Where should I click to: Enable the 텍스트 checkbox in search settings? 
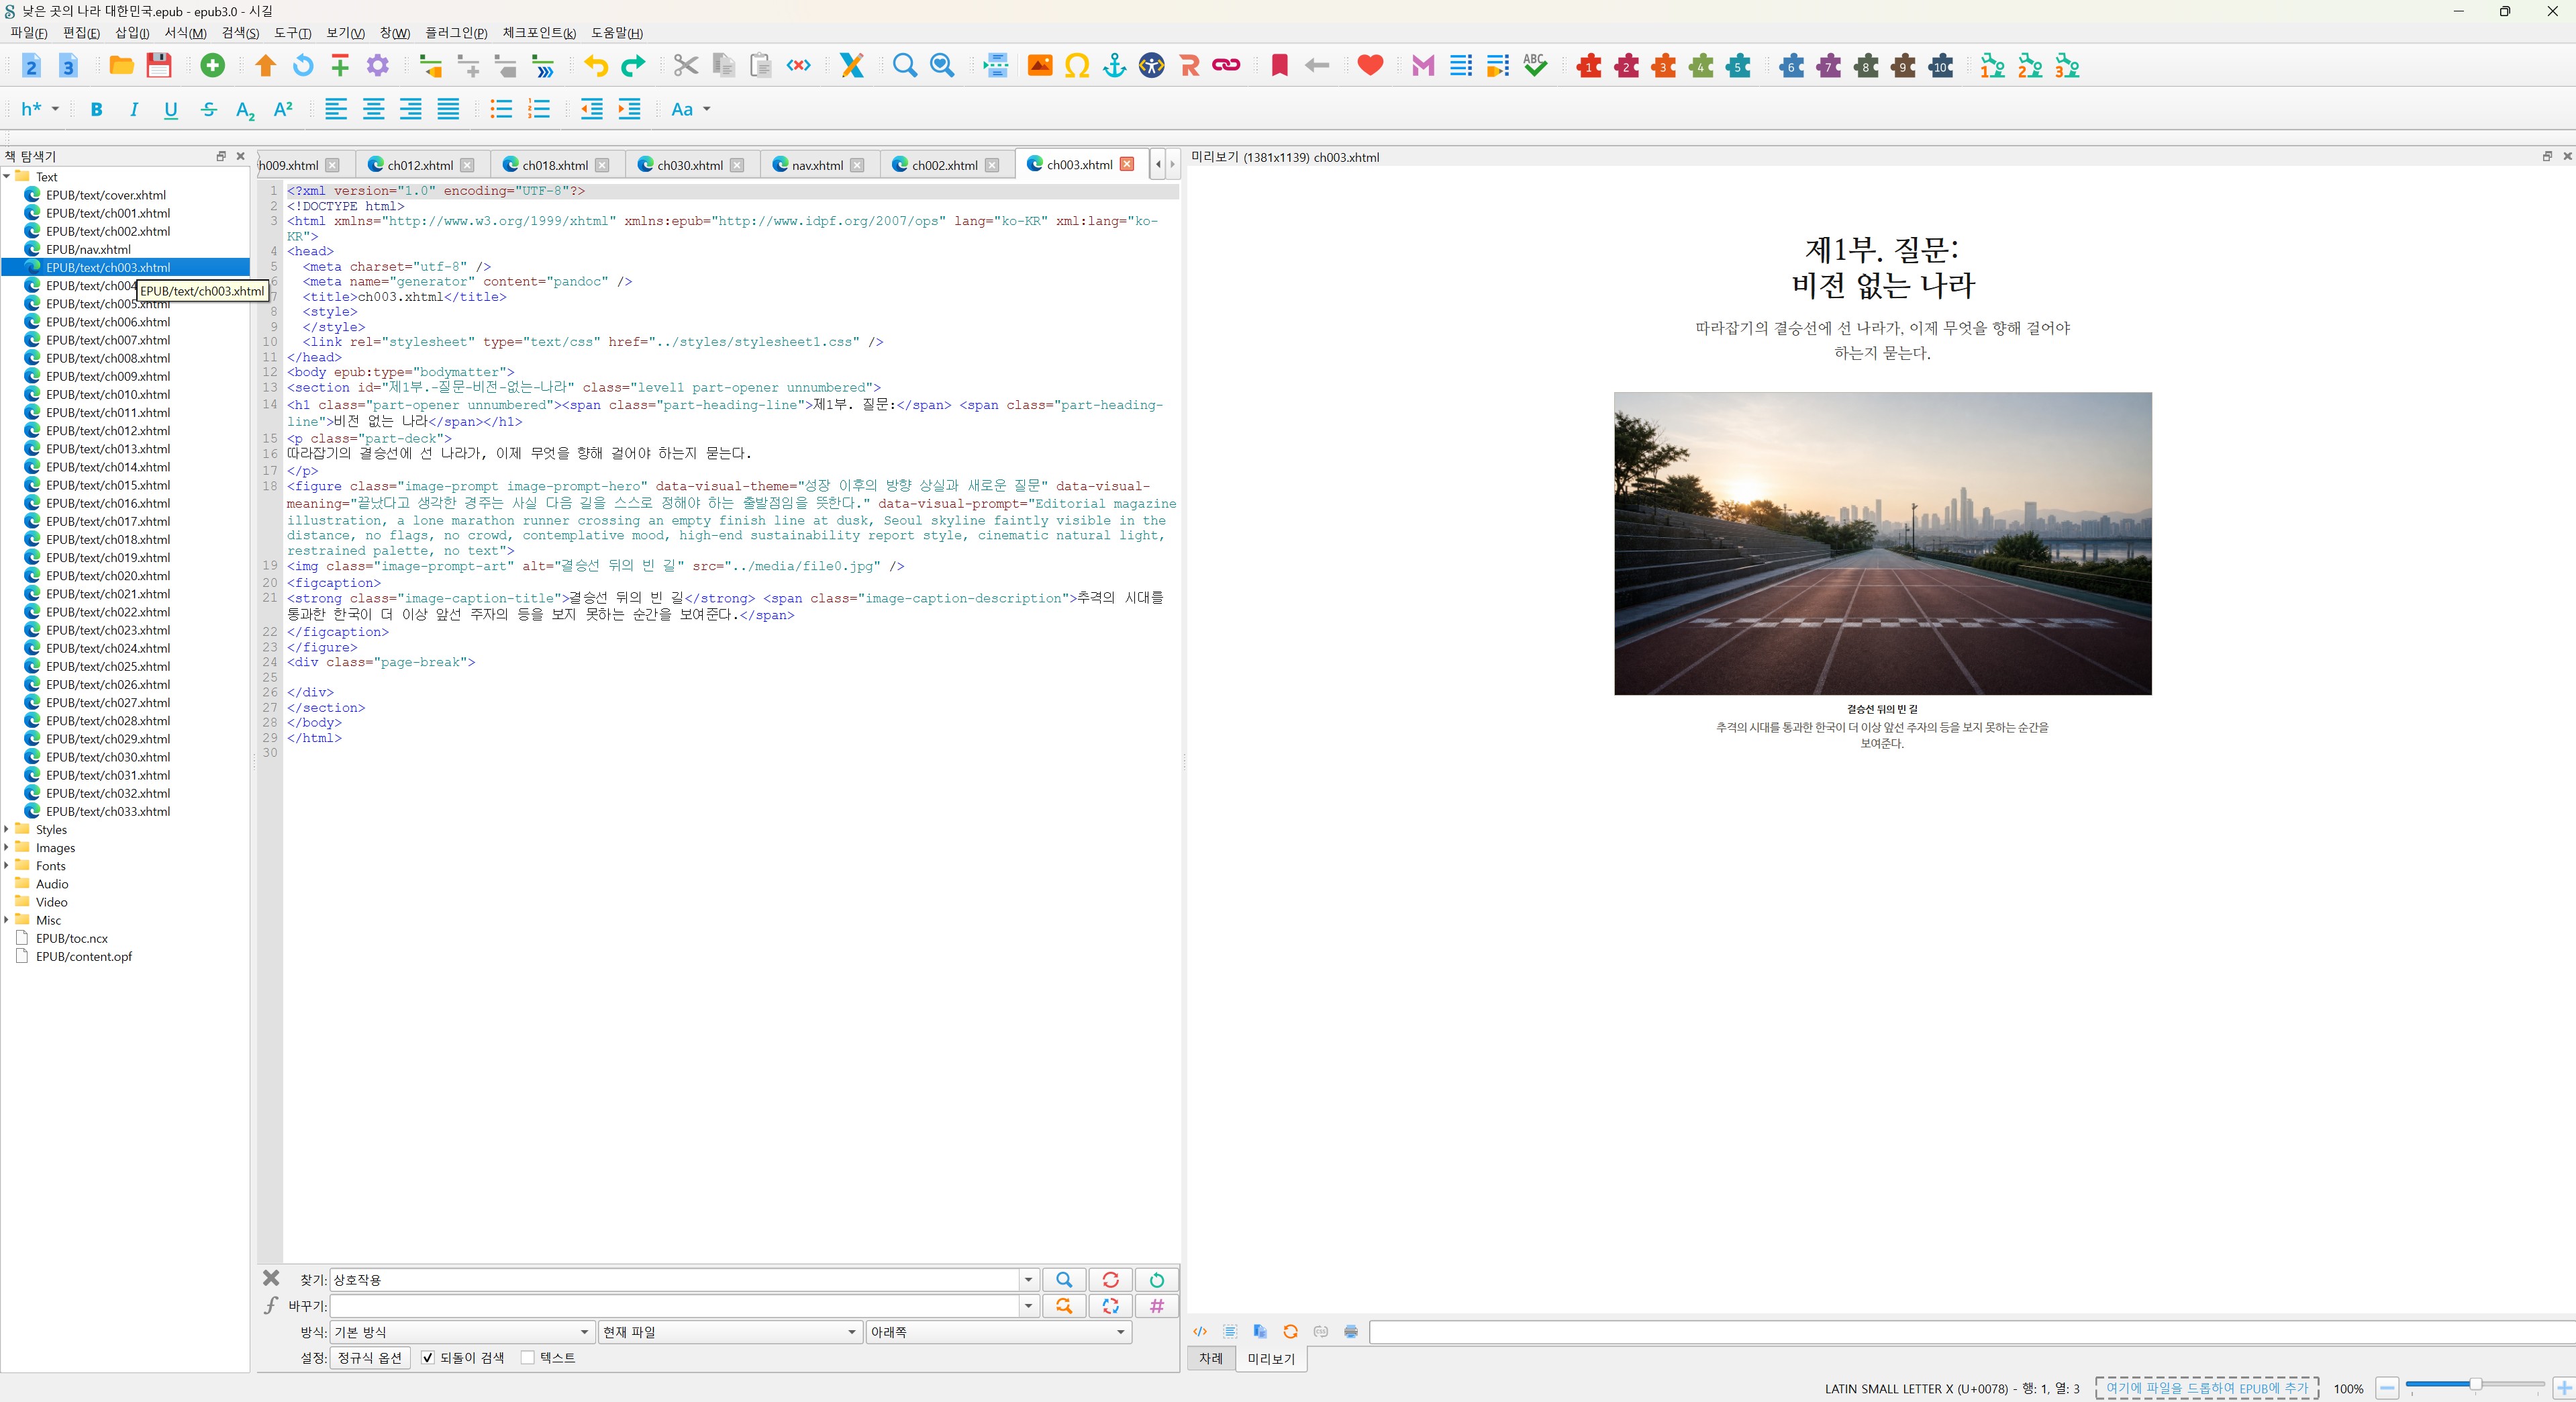528,1358
